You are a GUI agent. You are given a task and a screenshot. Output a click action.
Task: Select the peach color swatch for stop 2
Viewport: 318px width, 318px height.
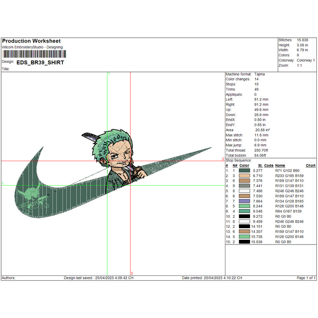244,175
